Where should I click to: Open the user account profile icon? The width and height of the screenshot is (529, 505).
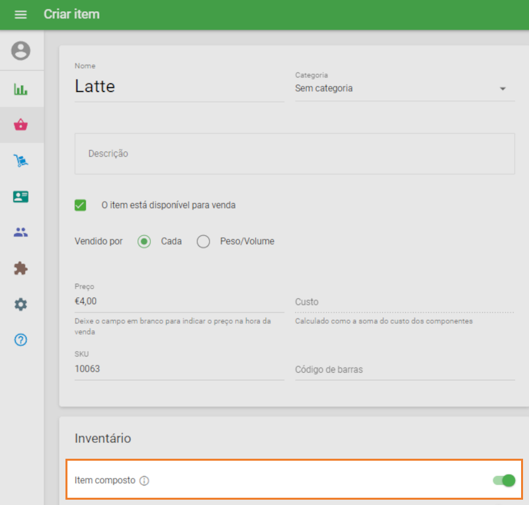click(21, 51)
